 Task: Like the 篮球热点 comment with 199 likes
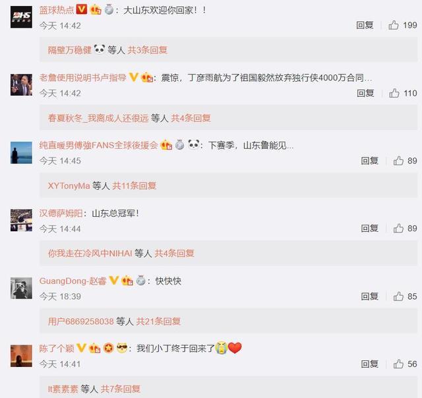(x=394, y=25)
